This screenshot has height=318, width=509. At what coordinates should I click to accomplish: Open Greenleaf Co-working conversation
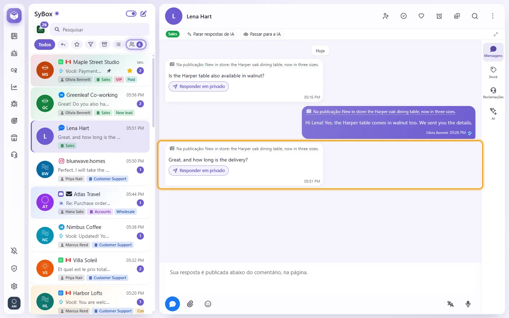point(90,104)
